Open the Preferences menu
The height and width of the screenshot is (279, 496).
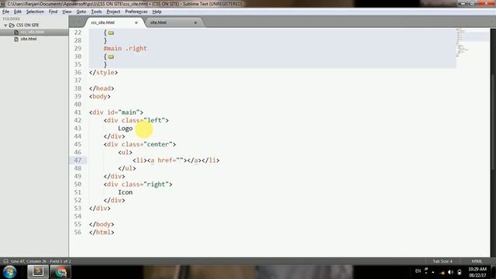point(136,12)
